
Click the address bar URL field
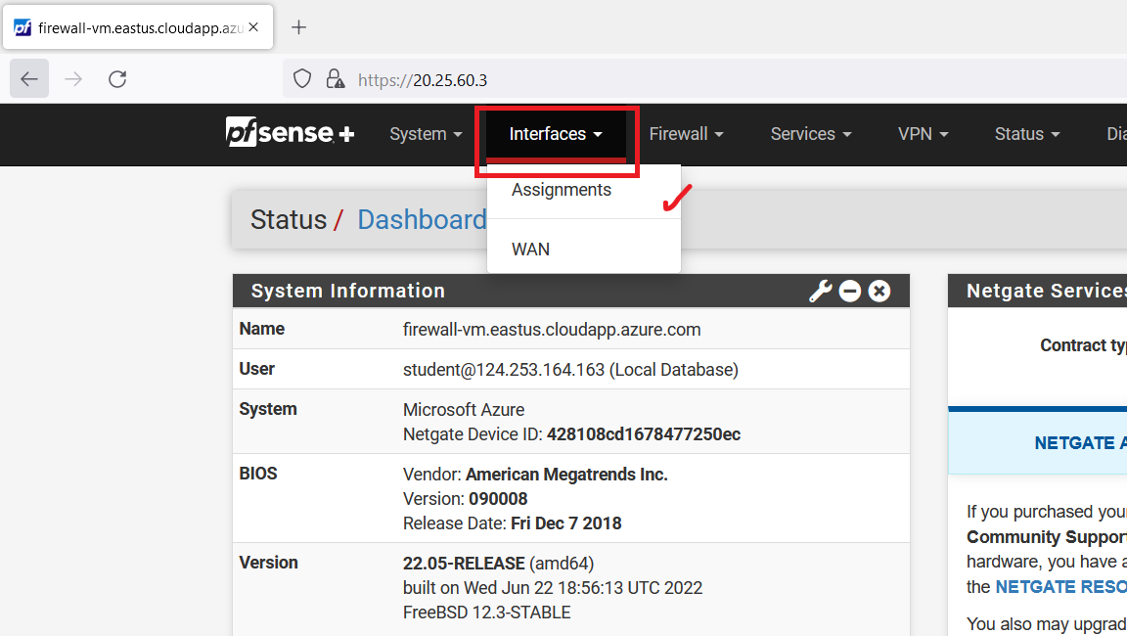click(x=685, y=80)
